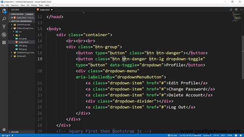Click 'Log Out' text on line 25

click(x=177, y=107)
